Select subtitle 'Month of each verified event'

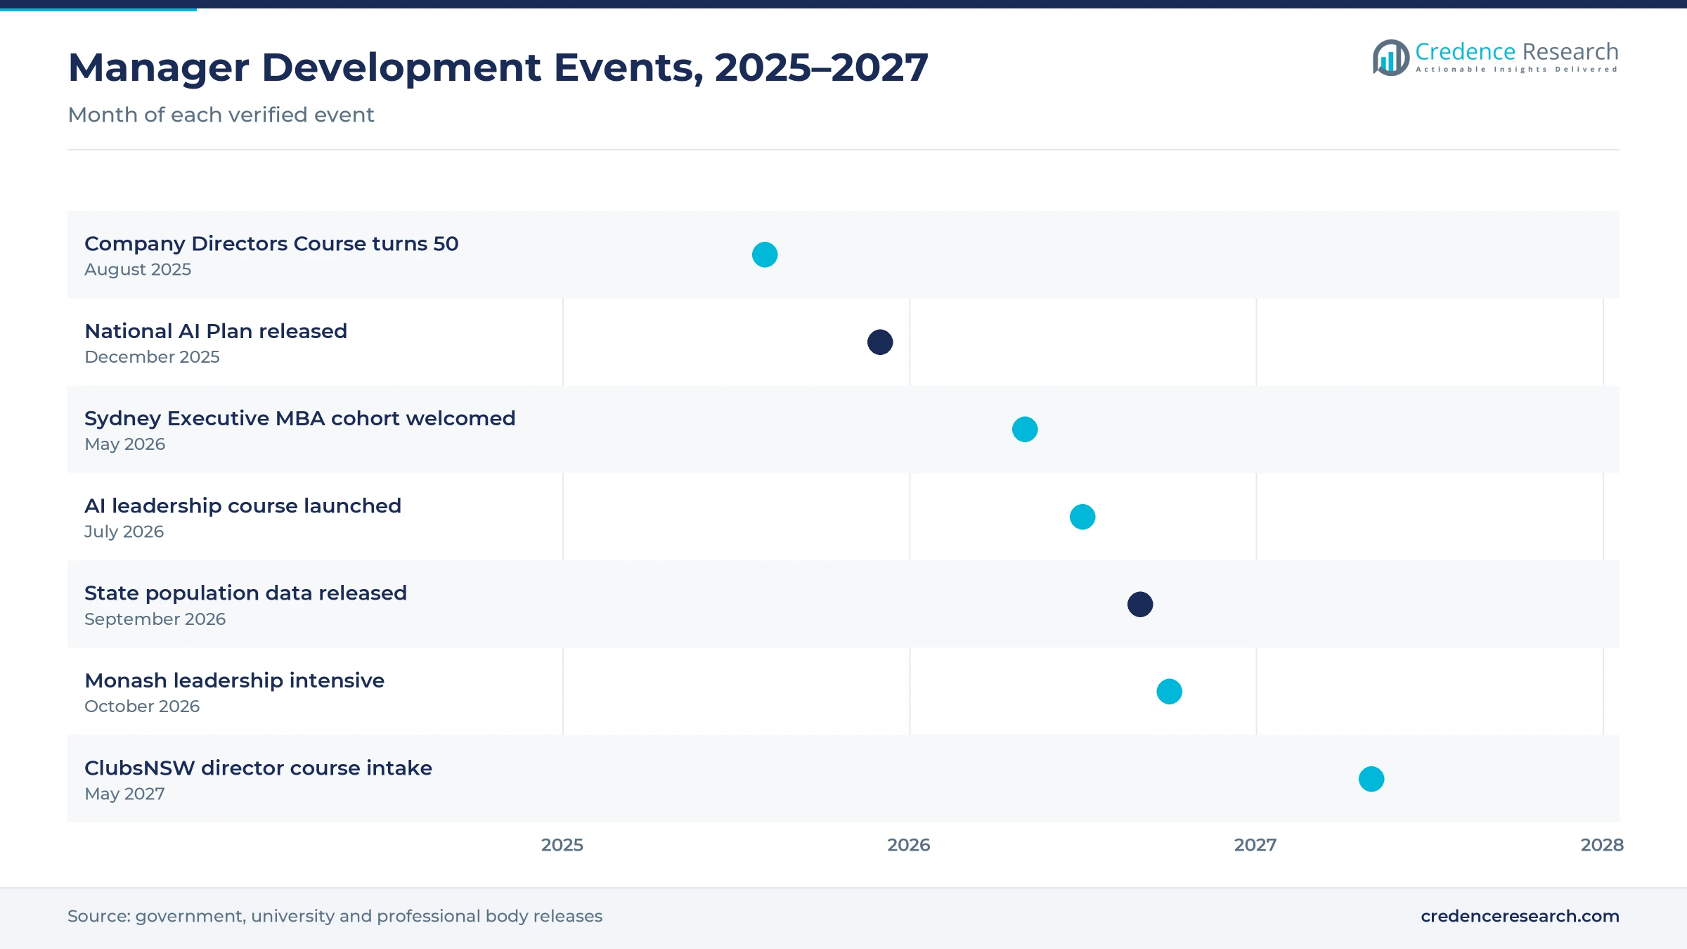tap(221, 115)
